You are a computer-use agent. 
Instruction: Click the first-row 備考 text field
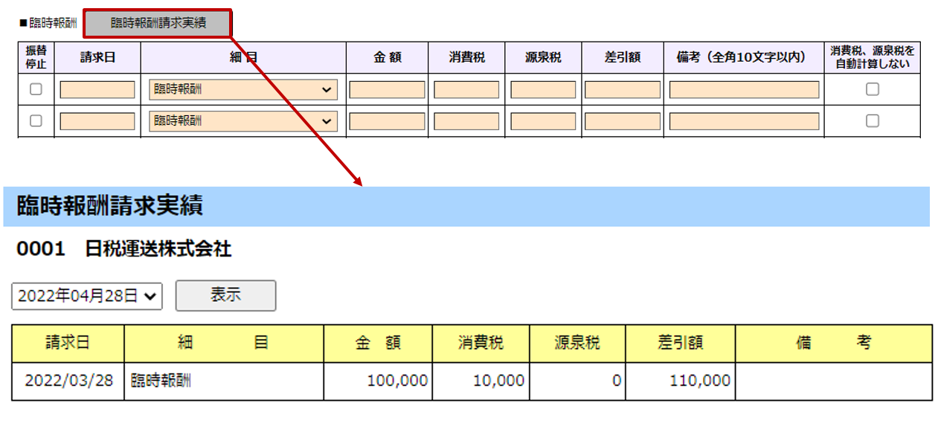[x=744, y=90]
